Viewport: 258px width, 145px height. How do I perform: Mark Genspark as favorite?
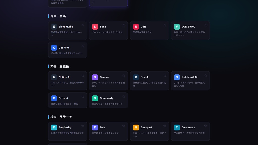pyautogui.click(x=165, y=126)
